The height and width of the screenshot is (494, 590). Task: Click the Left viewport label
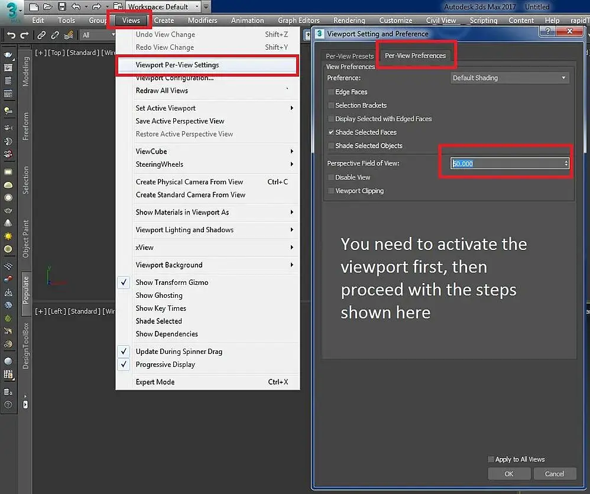(57, 311)
